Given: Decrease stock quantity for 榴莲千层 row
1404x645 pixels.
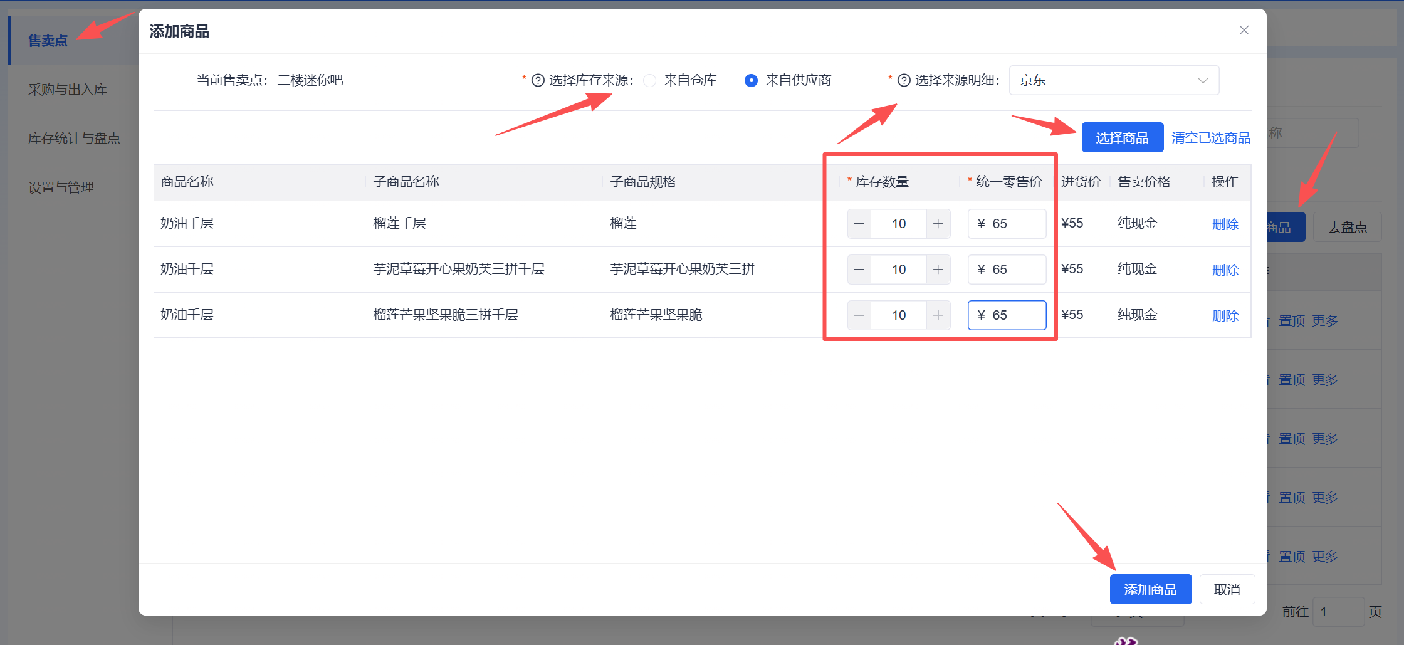Looking at the screenshot, I should [859, 224].
